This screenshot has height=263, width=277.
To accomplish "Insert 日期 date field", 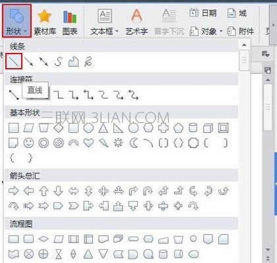I will [203, 13].
